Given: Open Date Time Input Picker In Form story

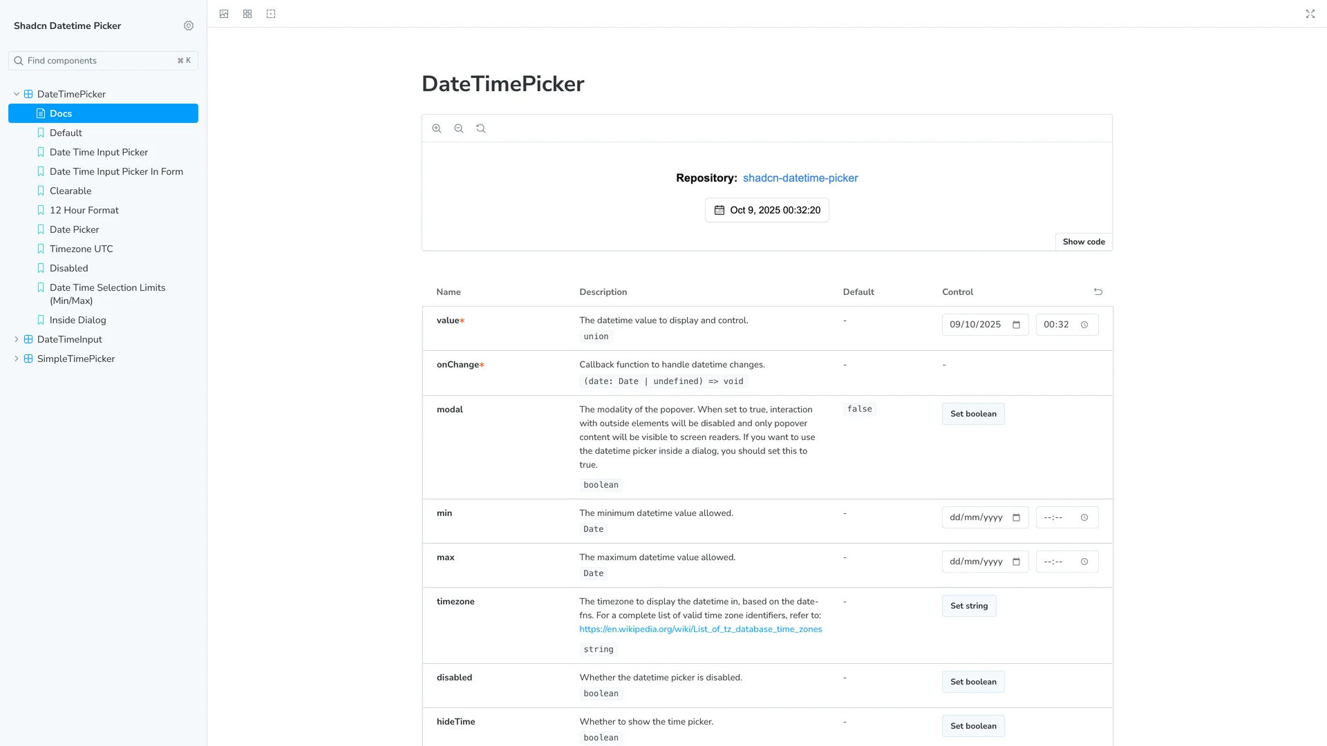Looking at the screenshot, I should click(x=103, y=171).
